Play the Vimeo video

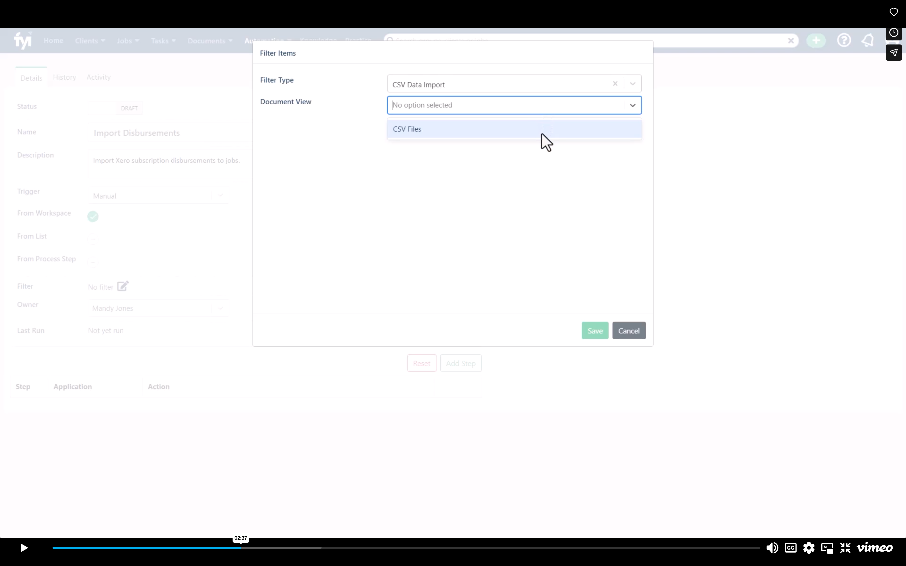click(24, 548)
